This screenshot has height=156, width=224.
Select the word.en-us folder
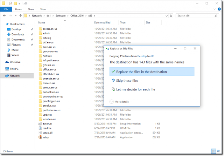[49, 119]
